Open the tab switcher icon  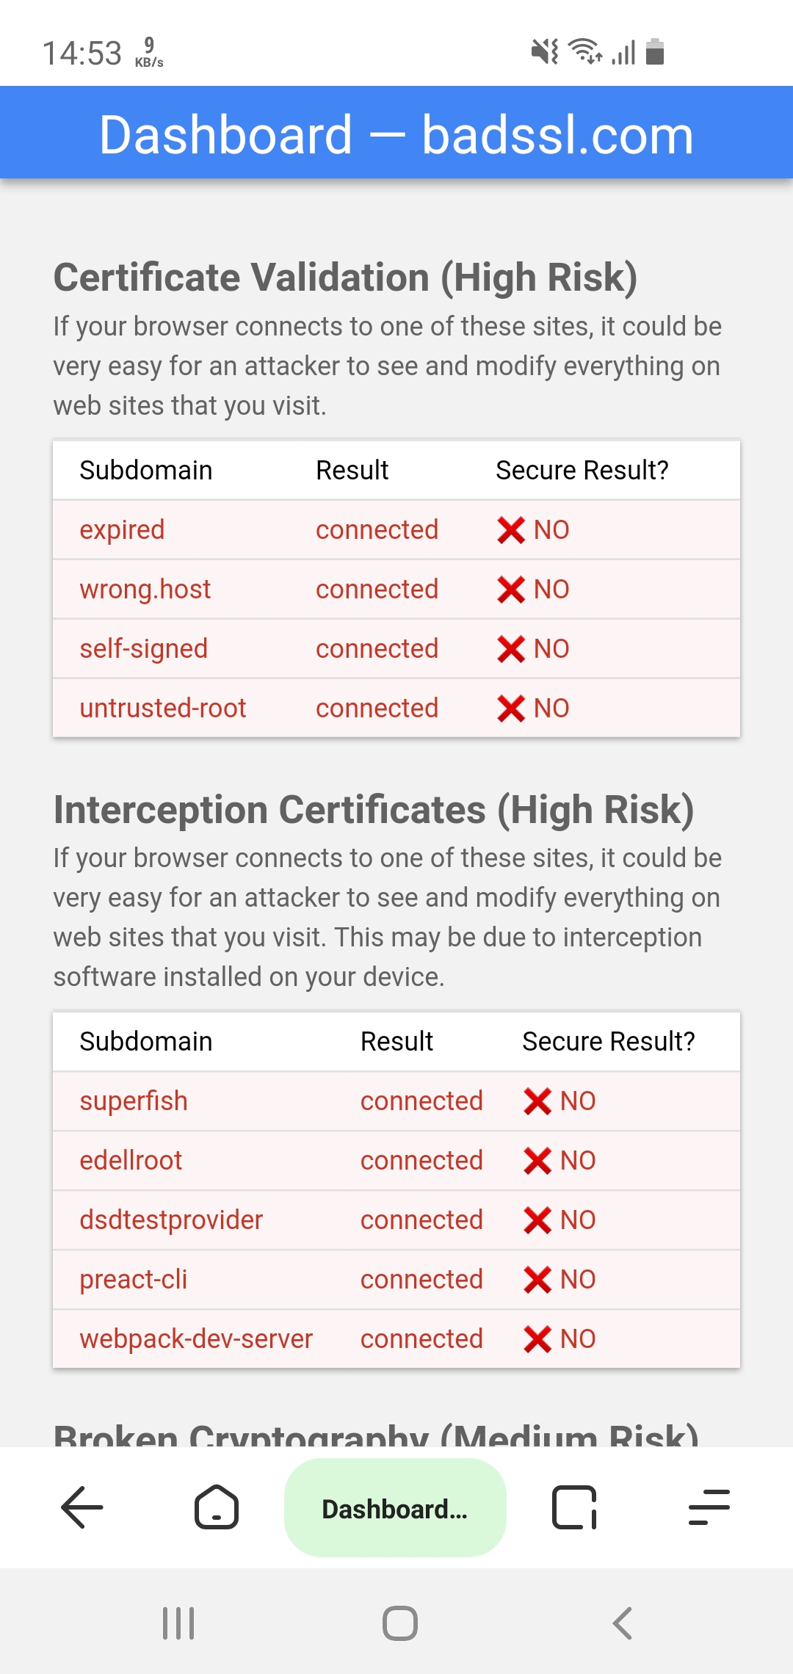(573, 1507)
